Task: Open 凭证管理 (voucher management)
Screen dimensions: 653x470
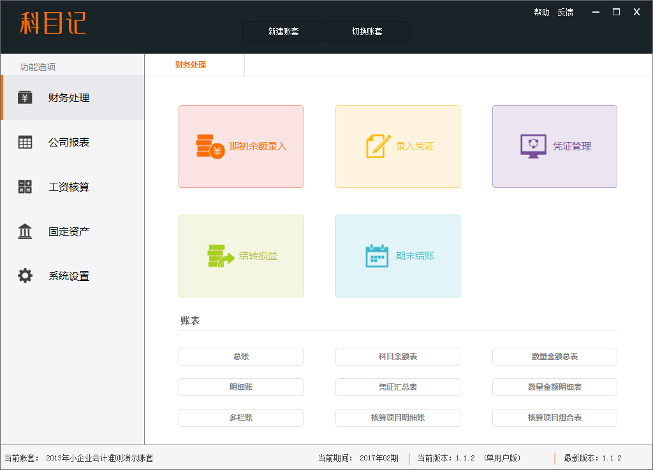Action: [554, 146]
